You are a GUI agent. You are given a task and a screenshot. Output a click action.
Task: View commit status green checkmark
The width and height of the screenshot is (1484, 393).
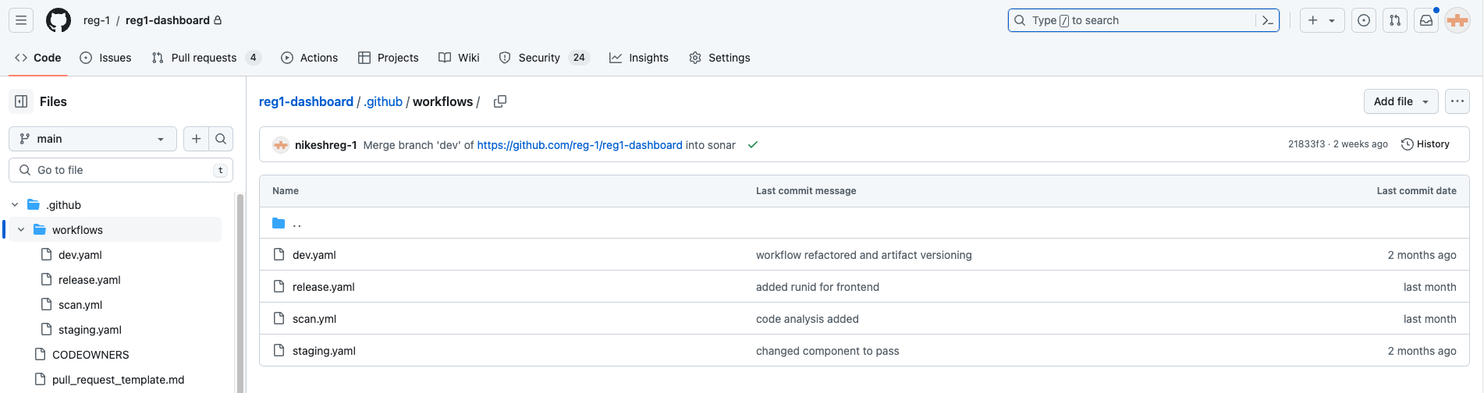point(753,145)
